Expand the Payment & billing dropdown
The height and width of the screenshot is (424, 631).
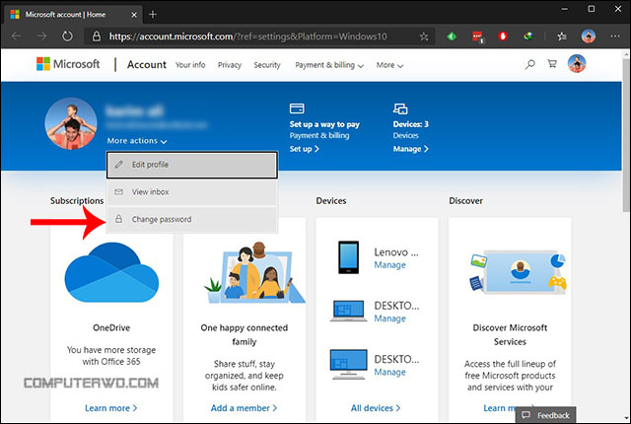(x=330, y=65)
